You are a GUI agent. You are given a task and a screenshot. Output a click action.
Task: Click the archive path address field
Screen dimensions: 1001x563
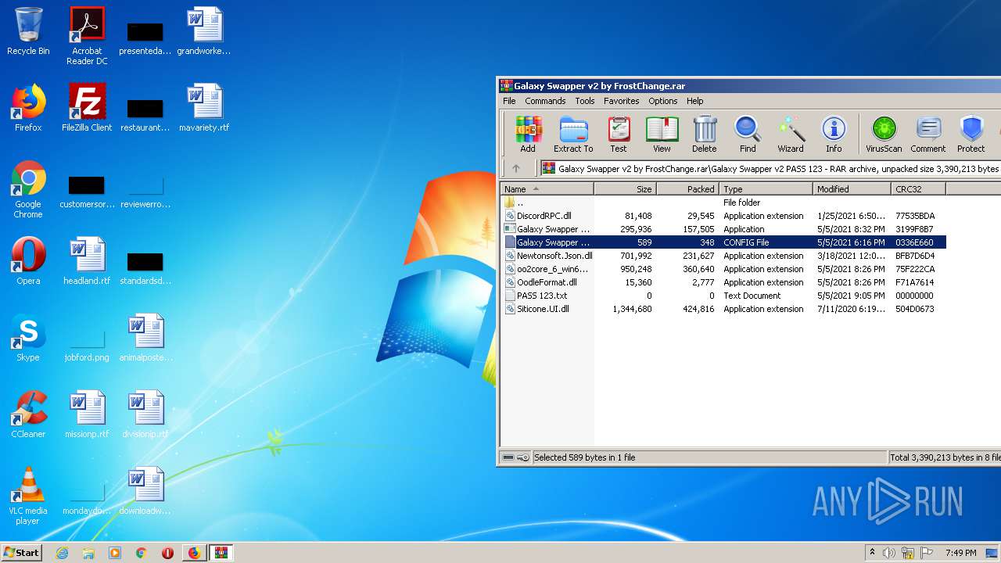770,168
